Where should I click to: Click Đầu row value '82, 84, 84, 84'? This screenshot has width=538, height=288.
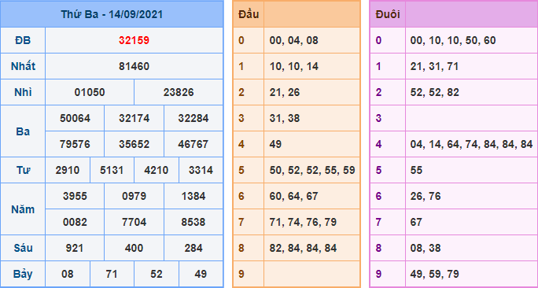click(x=303, y=248)
